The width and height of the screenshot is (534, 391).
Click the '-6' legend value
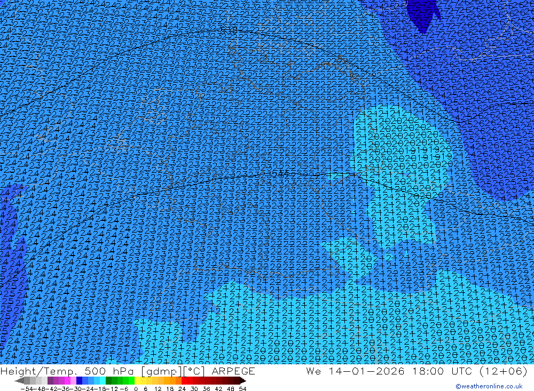click(124, 389)
